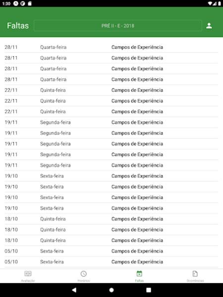Open the Avaliação tab icon
Image resolution: width=223 pixels, height=297 pixels.
point(28,274)
